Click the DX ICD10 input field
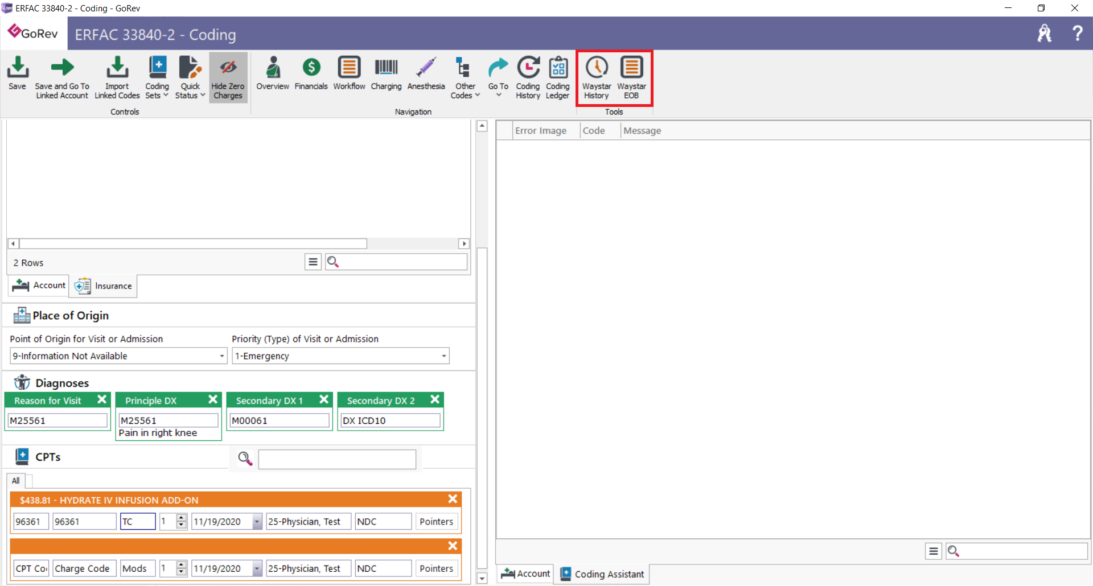1093x586 pixels. point(391,420)
